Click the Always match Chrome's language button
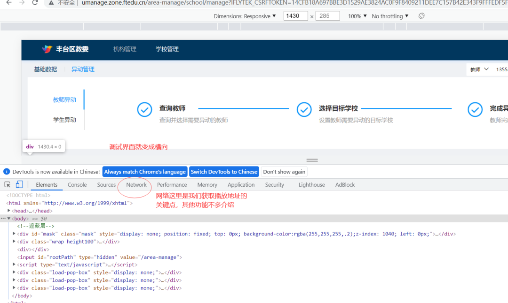Screen dimensions: 508x303 (144, 171)
